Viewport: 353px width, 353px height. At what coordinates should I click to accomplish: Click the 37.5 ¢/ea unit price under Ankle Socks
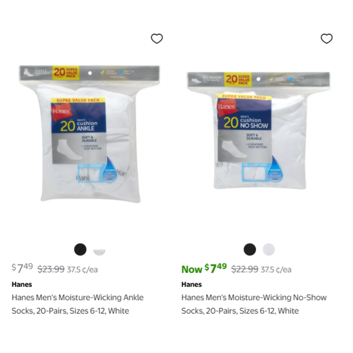82,269
